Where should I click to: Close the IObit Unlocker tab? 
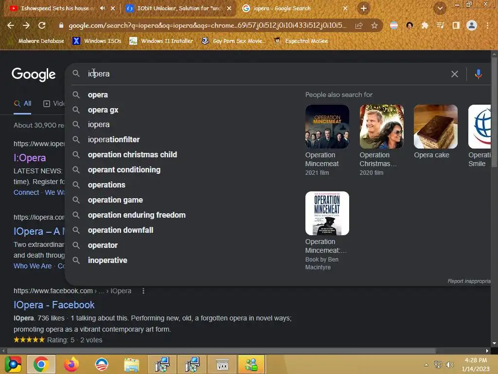point(229,8)
